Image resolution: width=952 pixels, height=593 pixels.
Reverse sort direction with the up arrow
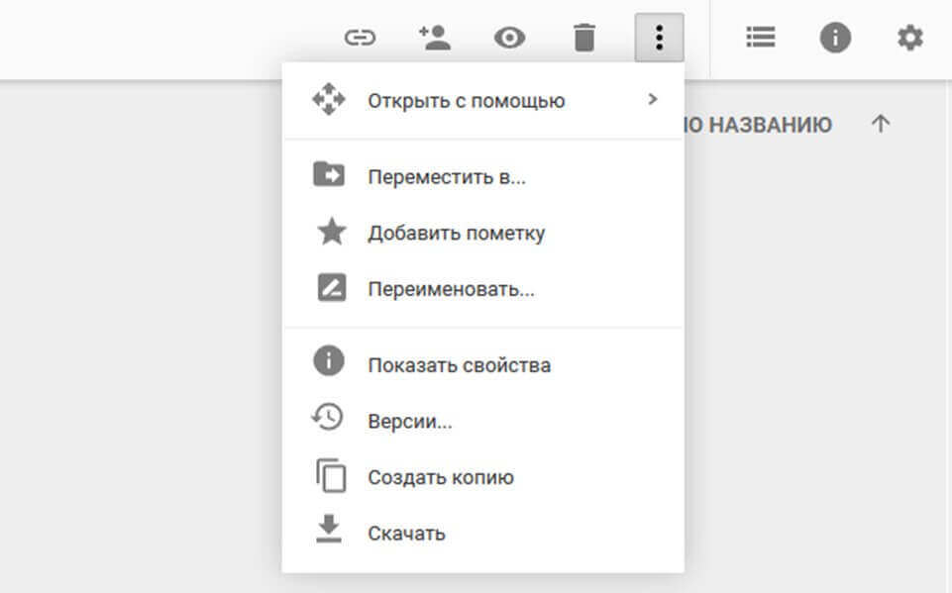tap(881, 125)
